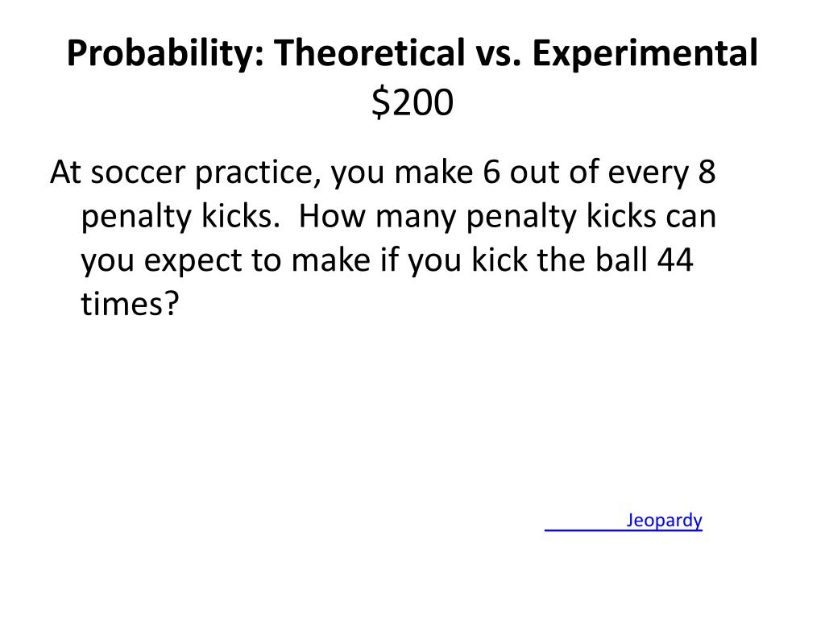
Task: Click the $200 value text
Action: [x=412, y=102]
